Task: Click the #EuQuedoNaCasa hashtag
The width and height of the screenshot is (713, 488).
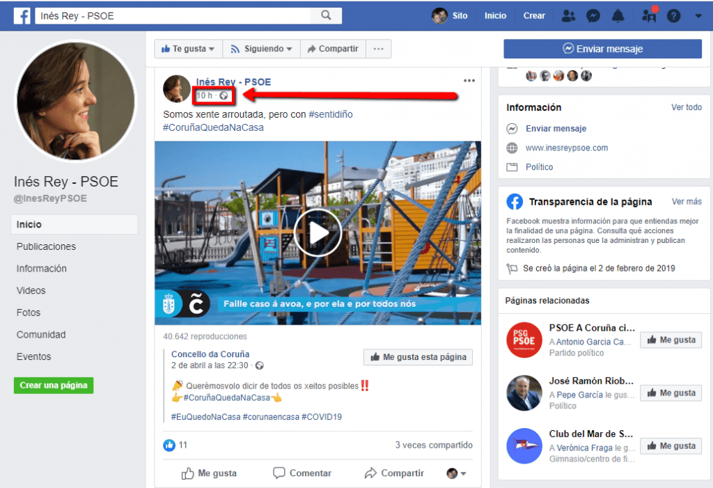Action: coord(205,416)
